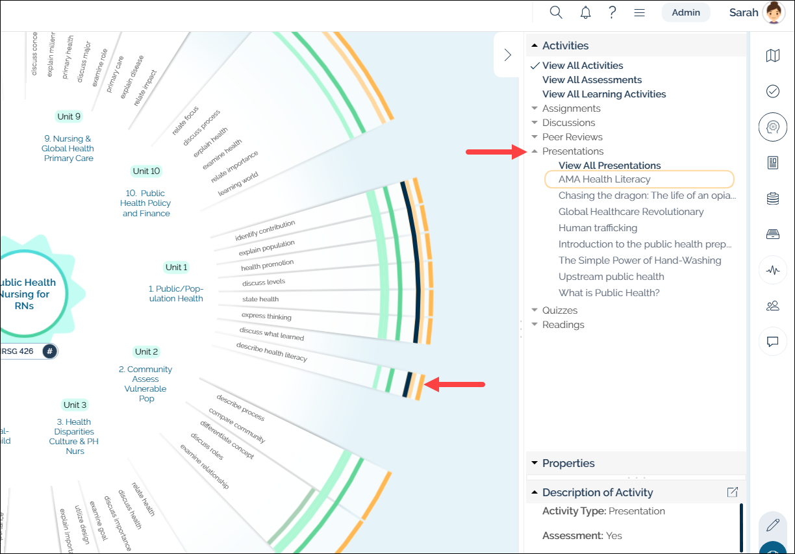The image size is (795, 554).
Task: Select Human trafficking presentation
Action: coord(598,228)
